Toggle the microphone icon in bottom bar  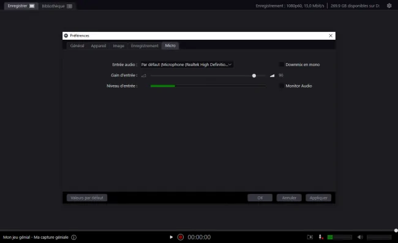point(321,237)
